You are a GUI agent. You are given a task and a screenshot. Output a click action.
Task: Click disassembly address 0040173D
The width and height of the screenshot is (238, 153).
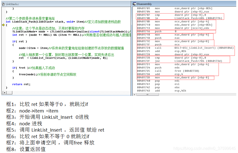[x=144, y=78]
